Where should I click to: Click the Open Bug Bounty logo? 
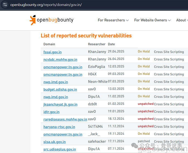pyautogui.click(x=52, y=20)
